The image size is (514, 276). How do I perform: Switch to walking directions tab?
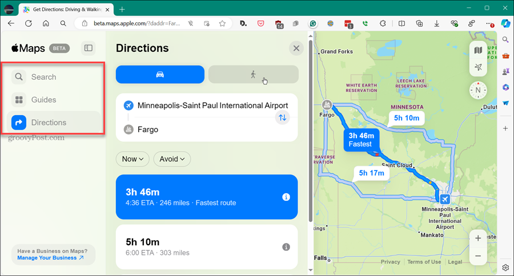[254, 74]
